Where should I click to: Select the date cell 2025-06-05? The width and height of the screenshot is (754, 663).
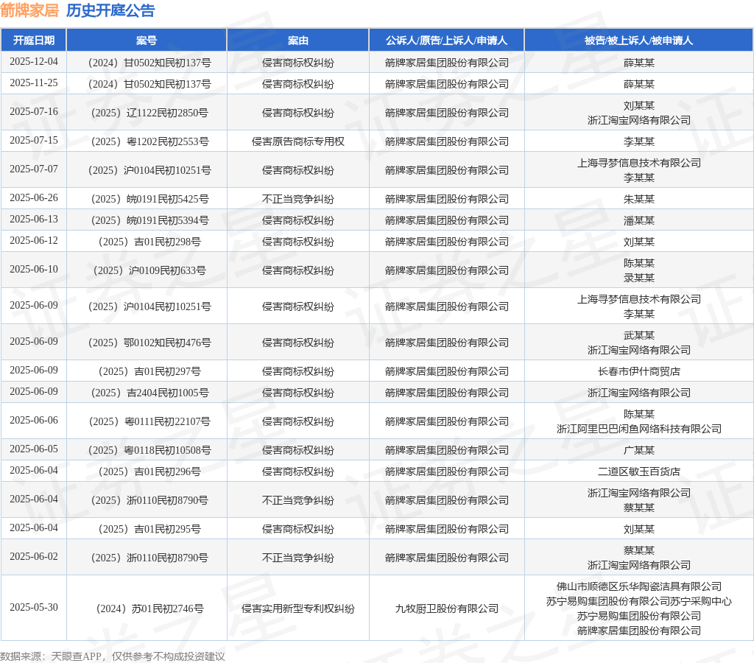point(34,449)
